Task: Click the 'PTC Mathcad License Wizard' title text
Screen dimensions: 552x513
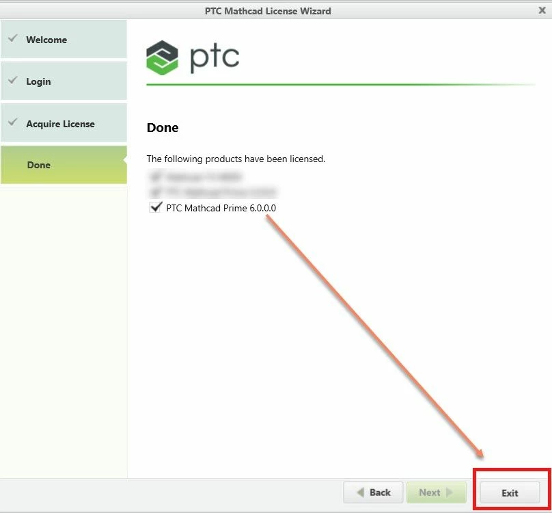Action: [268, 11]
